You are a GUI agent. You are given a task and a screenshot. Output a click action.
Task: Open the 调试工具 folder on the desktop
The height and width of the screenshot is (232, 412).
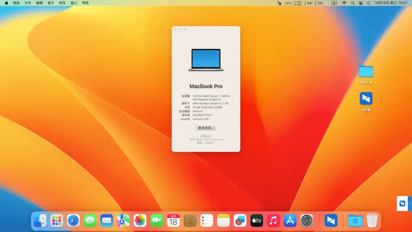coord(366,72)
